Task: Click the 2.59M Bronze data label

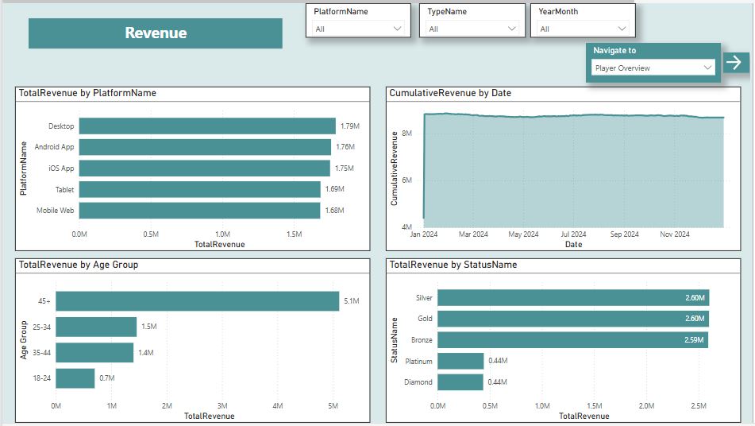Action: 694,339
